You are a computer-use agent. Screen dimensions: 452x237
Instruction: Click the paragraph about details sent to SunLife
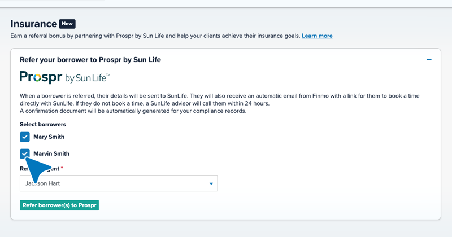click(x=220, y=100)
